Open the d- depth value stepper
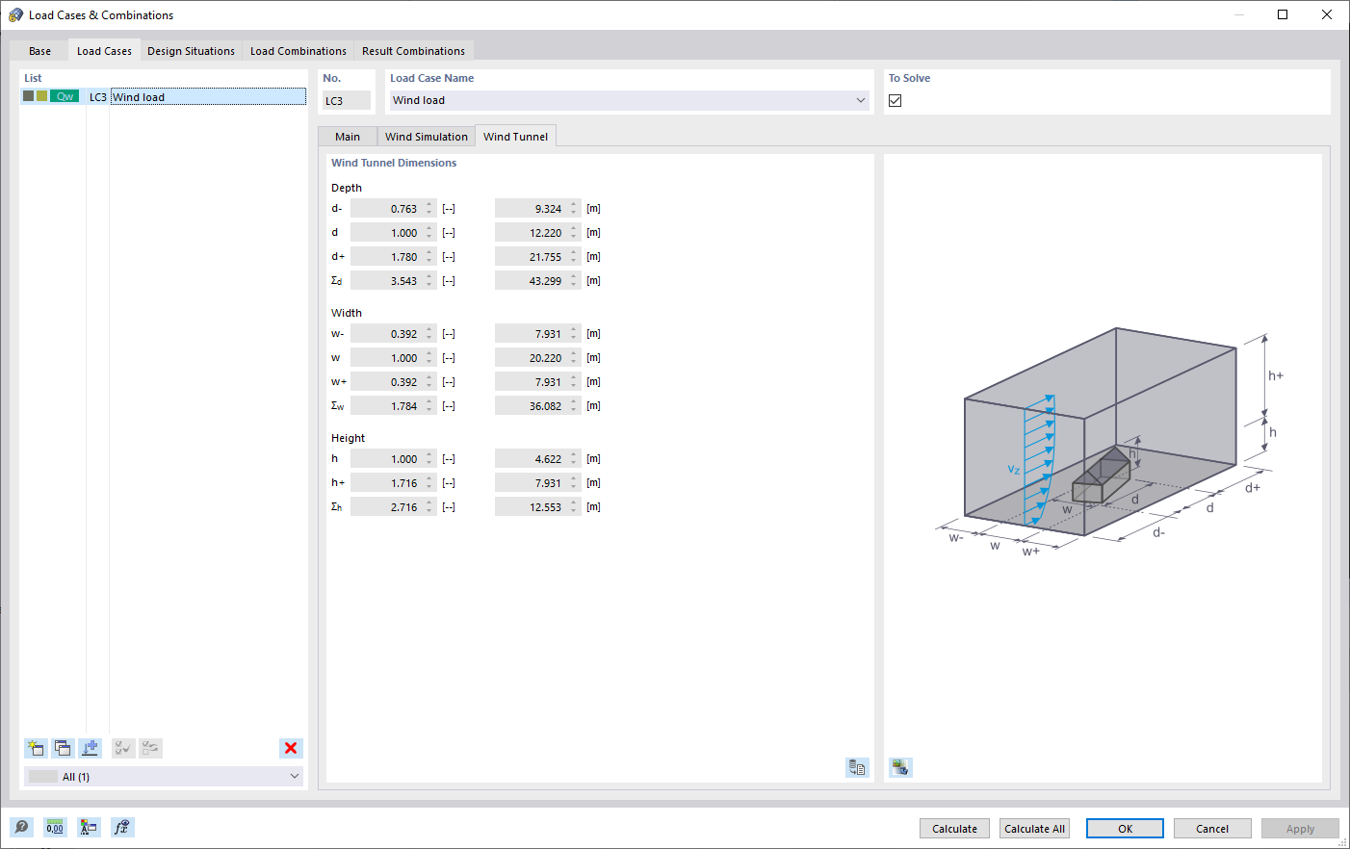 [x=427, y=208]
